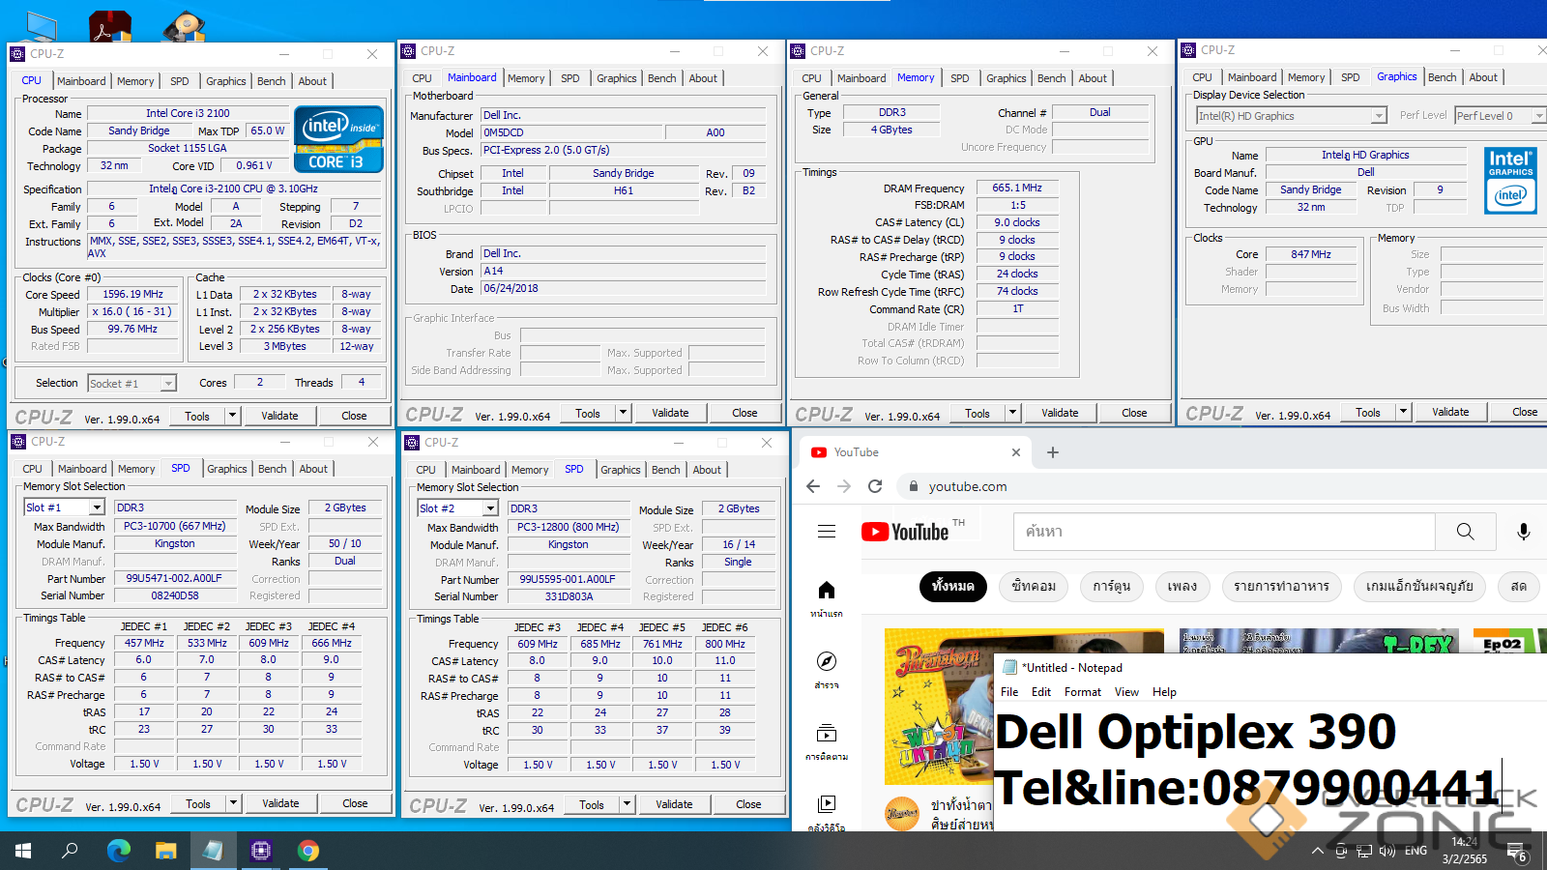1547x870 pixels.
Task: Select the SPD tab in the Dell Inc. Mainboard window
Action: tap(569, 78)
